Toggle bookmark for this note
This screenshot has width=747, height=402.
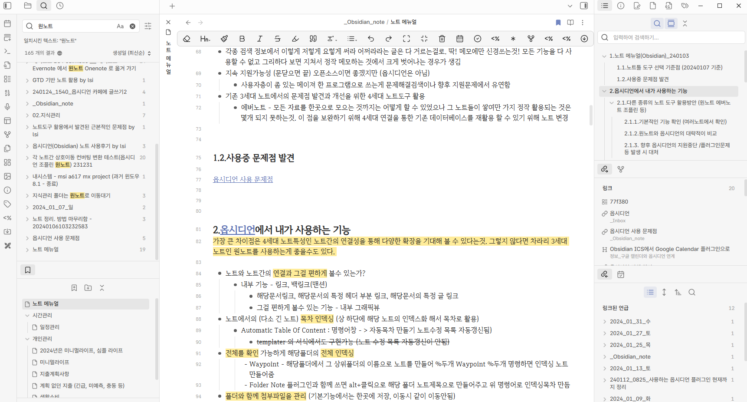pos(558,22)
